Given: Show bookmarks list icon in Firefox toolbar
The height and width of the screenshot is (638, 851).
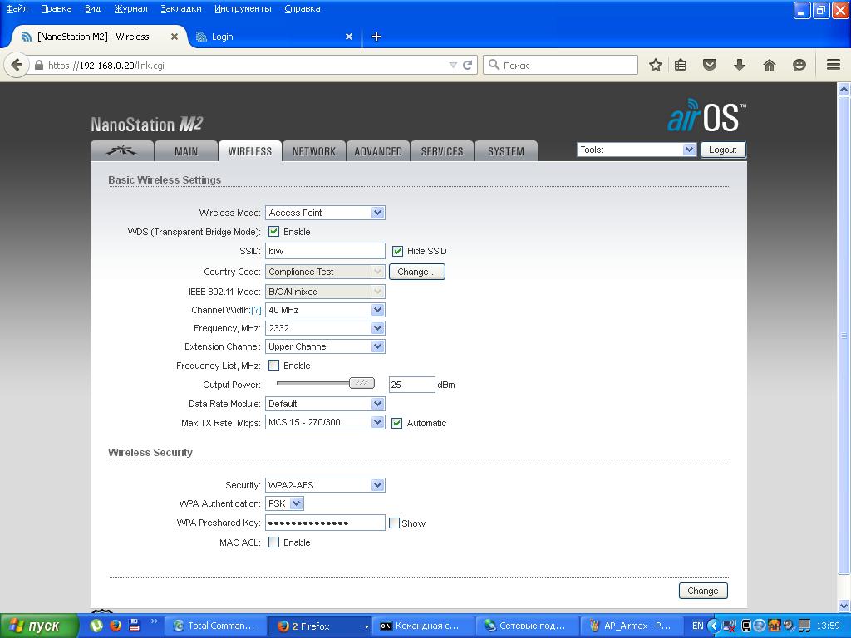Looking at the screenshot, I should (x=681, y=65).
